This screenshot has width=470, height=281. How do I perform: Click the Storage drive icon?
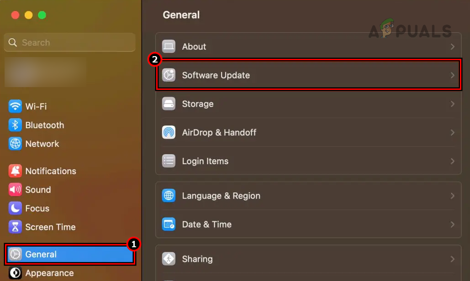(169, 104)
